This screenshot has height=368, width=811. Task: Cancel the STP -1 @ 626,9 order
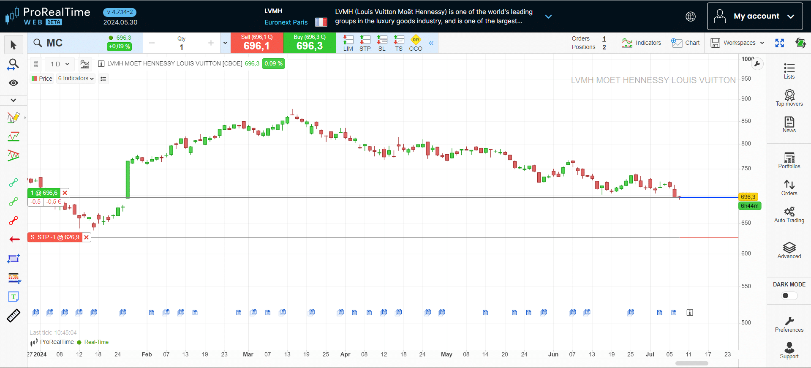pos(87,237)
